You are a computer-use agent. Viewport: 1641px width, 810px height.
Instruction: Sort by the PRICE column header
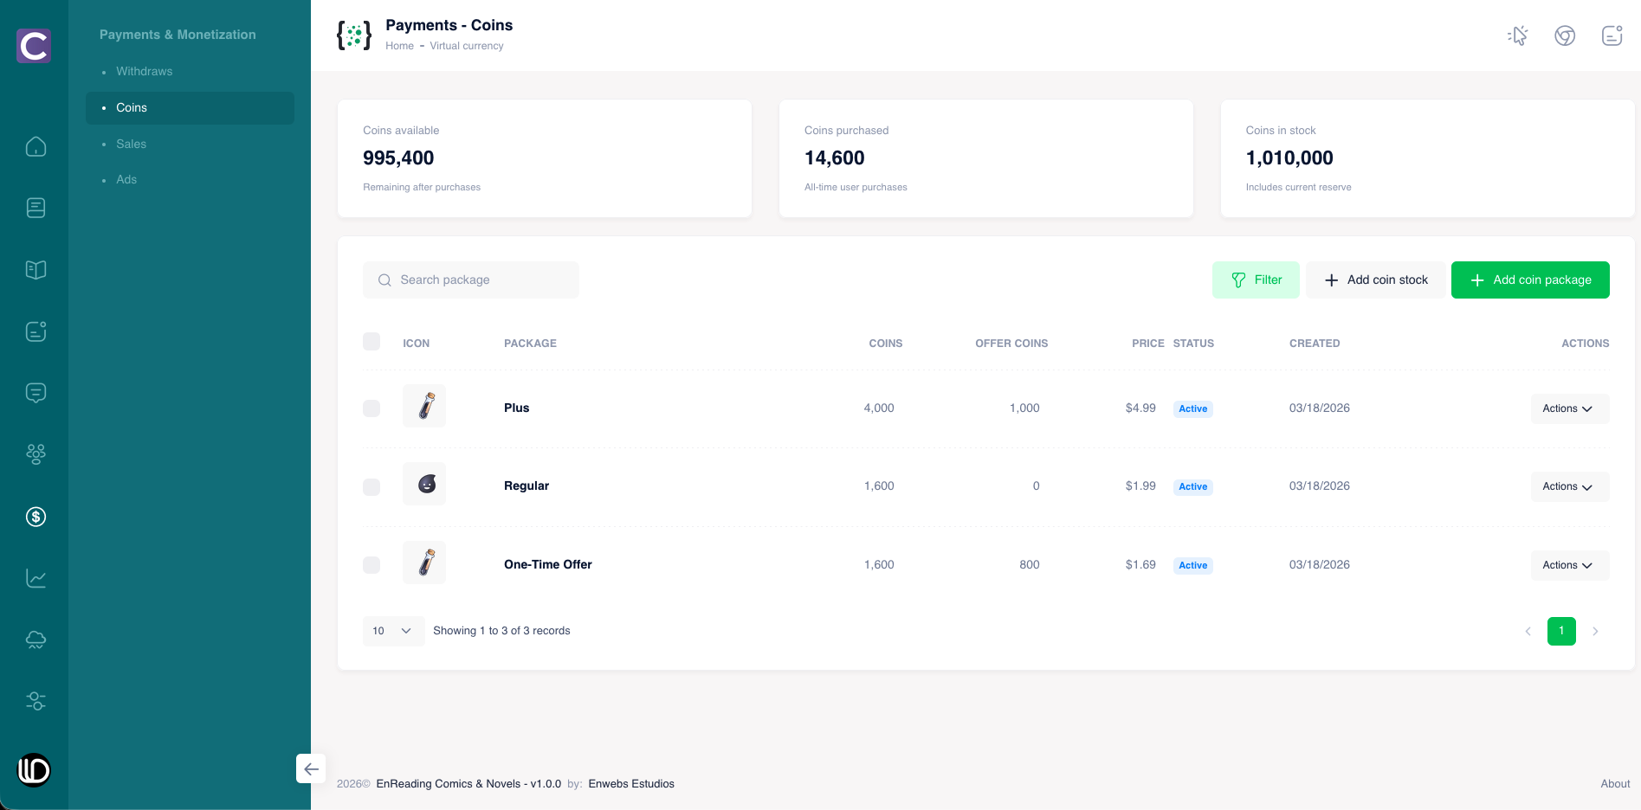[1147, 344]
